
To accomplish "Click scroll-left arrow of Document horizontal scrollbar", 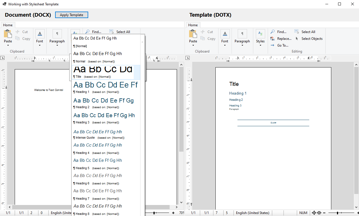I will pyautogui.click(x=10, y=207).
